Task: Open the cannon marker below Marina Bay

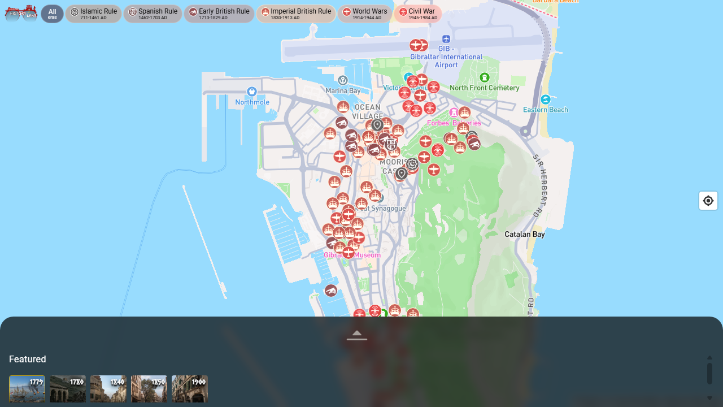Action: click(x=341, y=123)
